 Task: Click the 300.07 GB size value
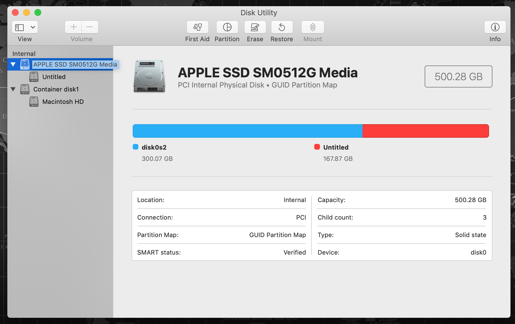(x=157, y=159)
